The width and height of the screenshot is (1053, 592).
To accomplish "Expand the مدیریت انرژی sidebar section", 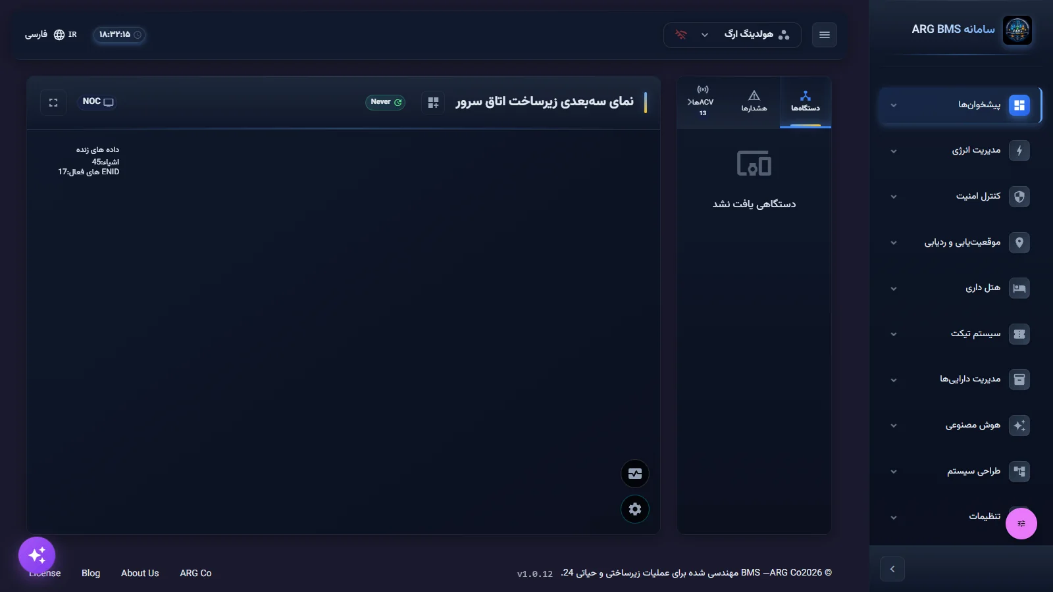I will [x=893, y=151].
